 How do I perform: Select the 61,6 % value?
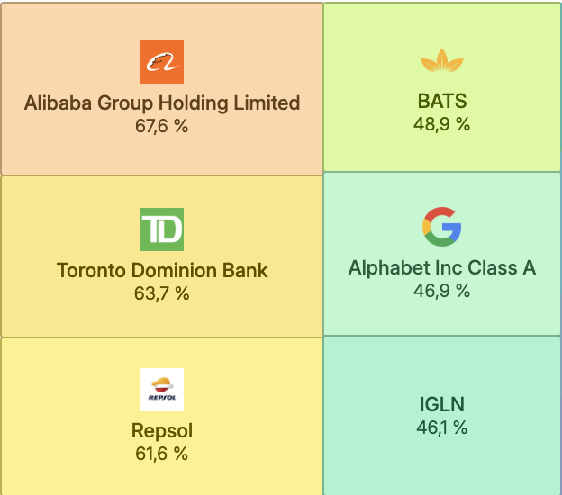tap(162, 454)
